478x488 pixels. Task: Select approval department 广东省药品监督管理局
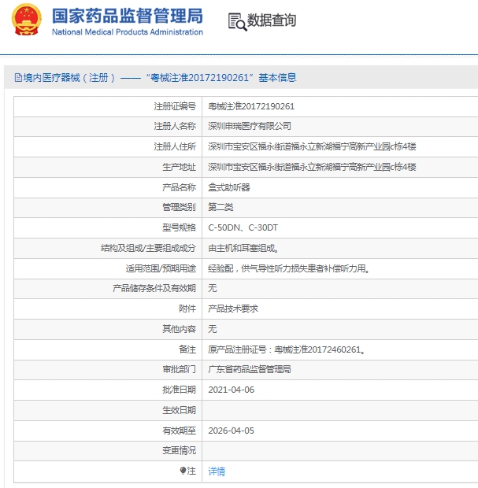click(250, 369)
